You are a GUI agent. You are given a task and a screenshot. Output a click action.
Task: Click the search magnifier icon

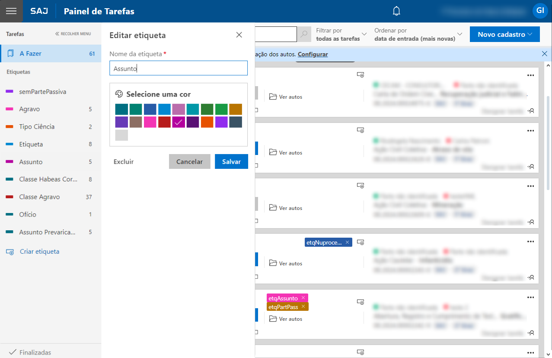tap(304, 34)
